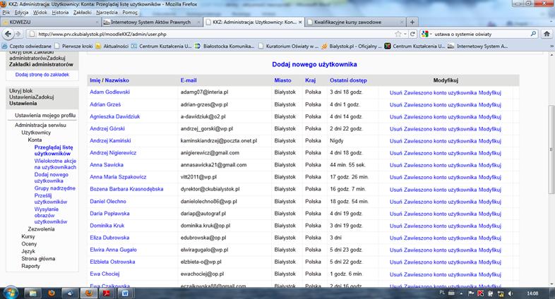Screen dimensions: 555x299
Task: Open the Pomoc menu
Action: (130, 13)
